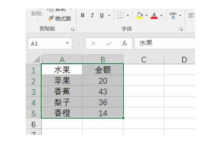Screen dimensions: 217x144
Task: Select row 6 header
Action: click(34, 123)
